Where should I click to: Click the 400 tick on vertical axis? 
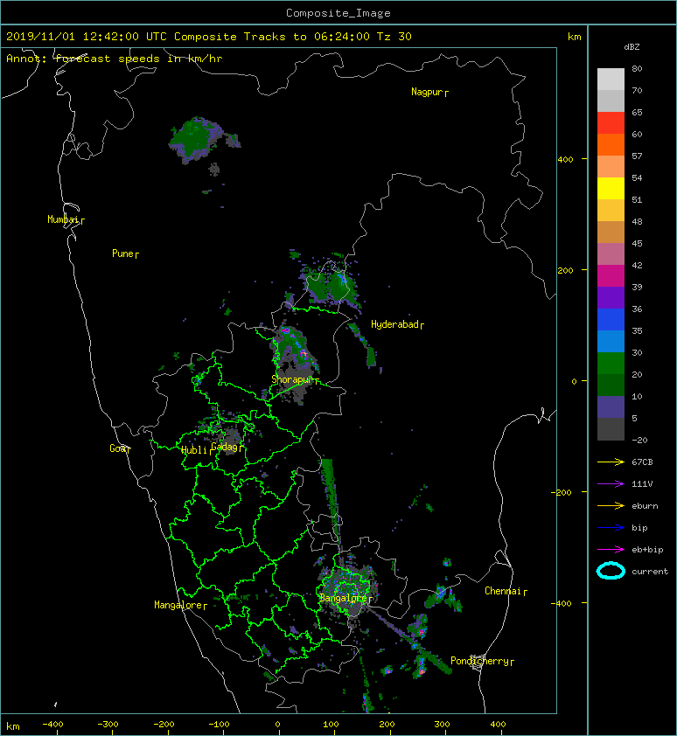click(565, 160)
